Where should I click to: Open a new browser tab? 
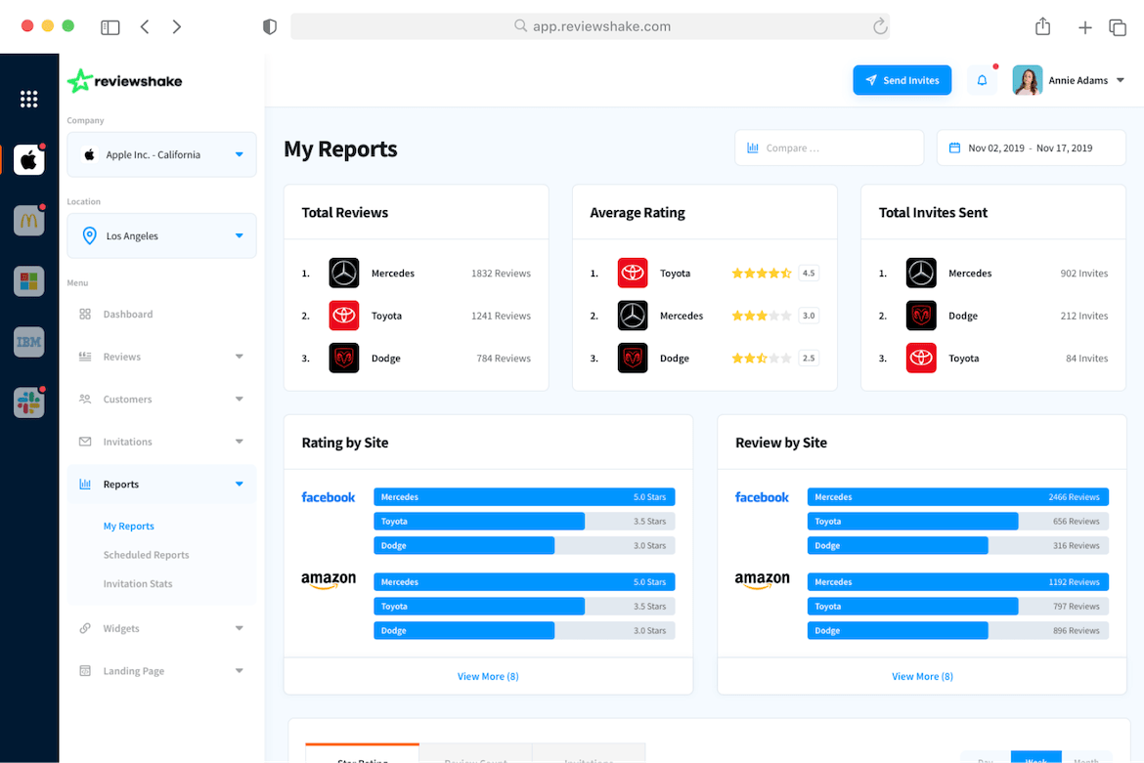point(1085,27)
